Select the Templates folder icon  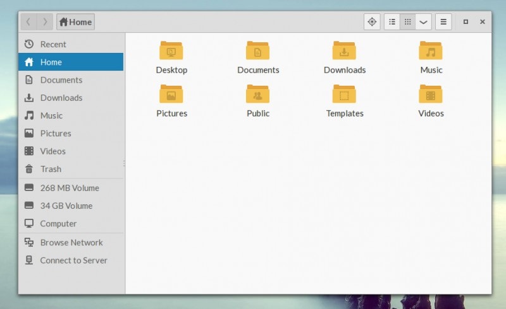click(344, 94)
